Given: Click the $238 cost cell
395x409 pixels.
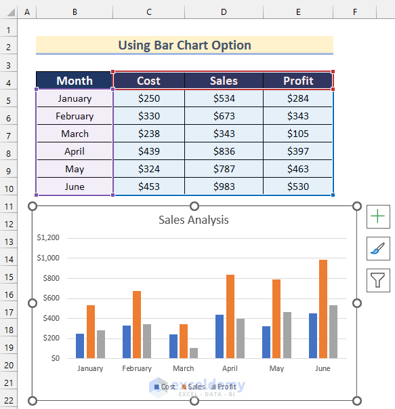Looking at the screenshot, I should tap(149, 134).
